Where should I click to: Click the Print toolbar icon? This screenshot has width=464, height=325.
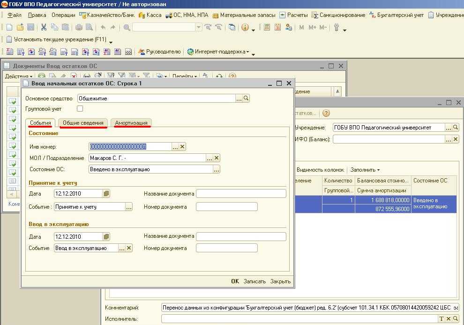79,28
